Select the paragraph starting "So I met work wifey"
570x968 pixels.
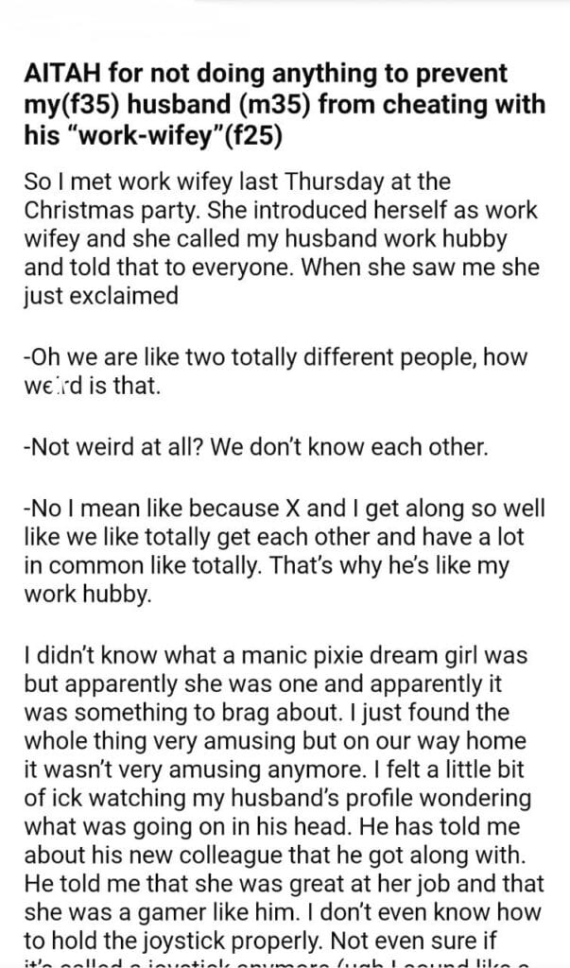282,238
